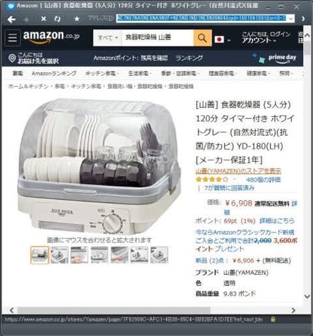Open the Japan flag language dropdown

tap(222, 40)
